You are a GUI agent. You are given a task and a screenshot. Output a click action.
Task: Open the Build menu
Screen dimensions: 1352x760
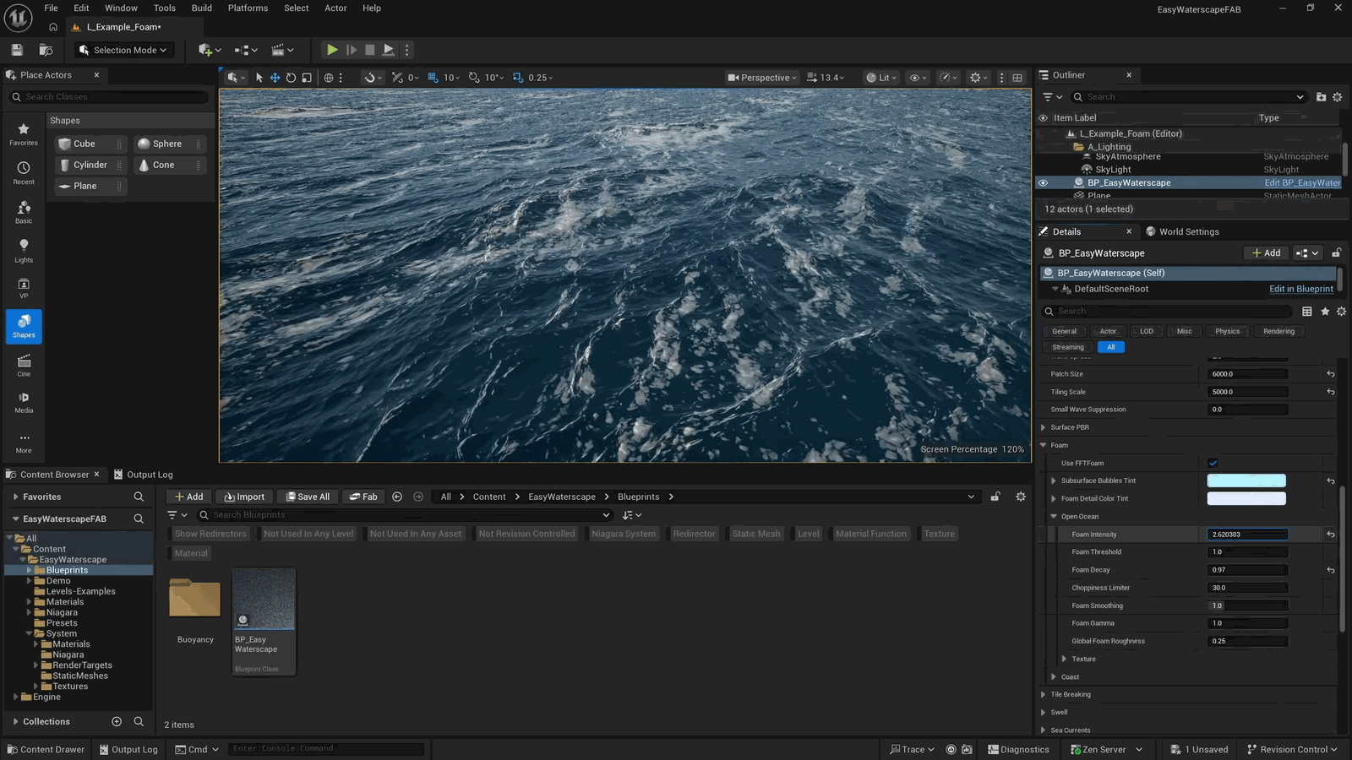tap(202, 8)
